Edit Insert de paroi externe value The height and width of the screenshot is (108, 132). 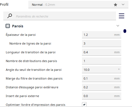pos(101,96)
